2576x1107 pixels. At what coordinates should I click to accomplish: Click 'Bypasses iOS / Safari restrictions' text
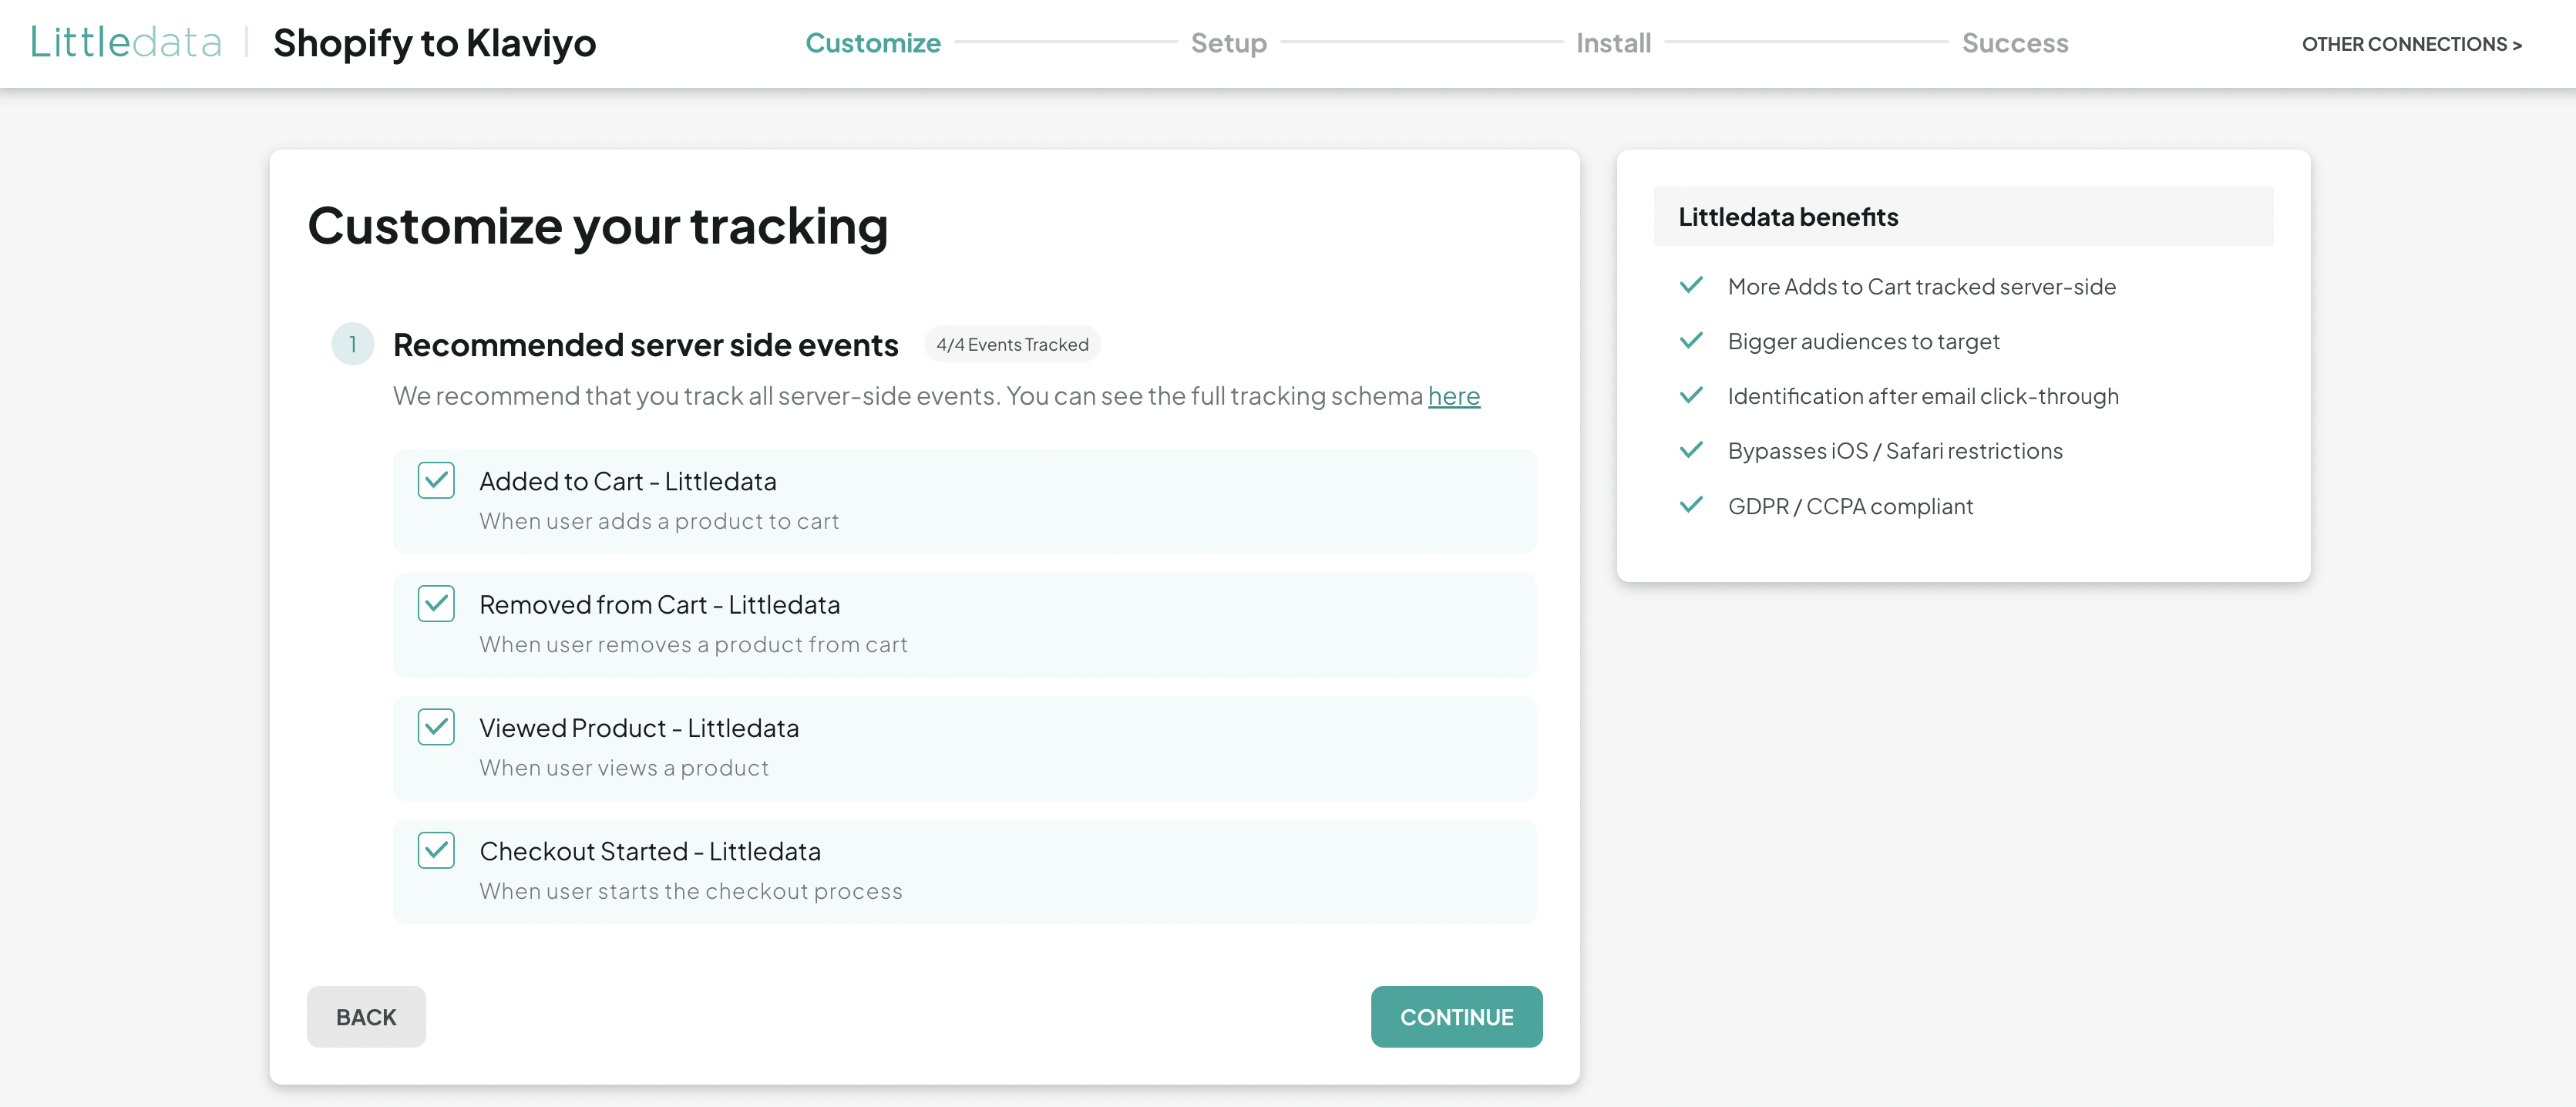pos(1895,451)
